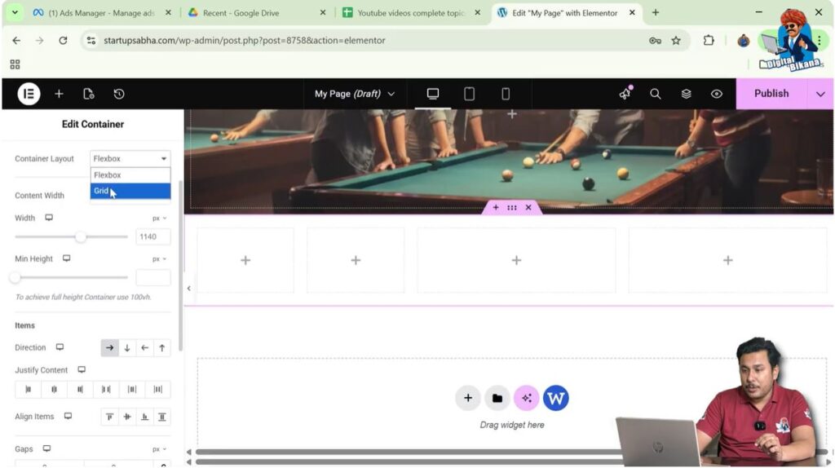The height and width of the screenshot is (468, 835).
Task: Click Width responsive device icon
Action: point(49,218)
